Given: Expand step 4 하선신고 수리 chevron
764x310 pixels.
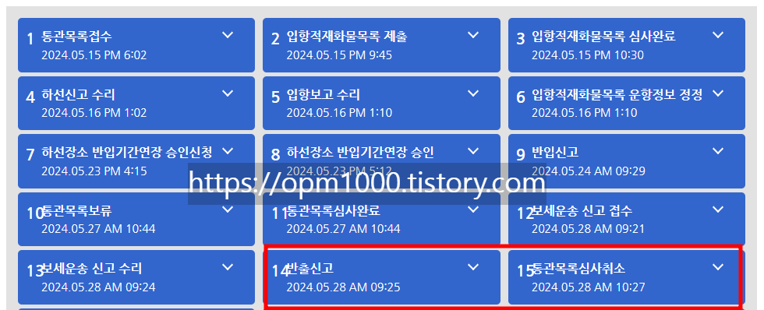Looking at the screenshot, I should [x=228, y=93].
